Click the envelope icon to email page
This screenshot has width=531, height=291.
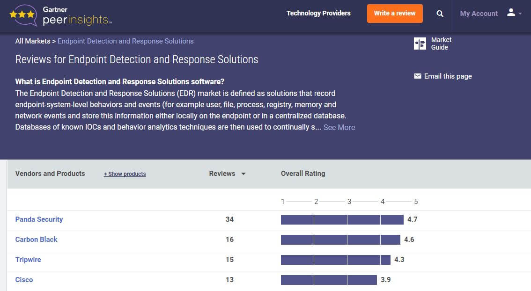point(418,76)
